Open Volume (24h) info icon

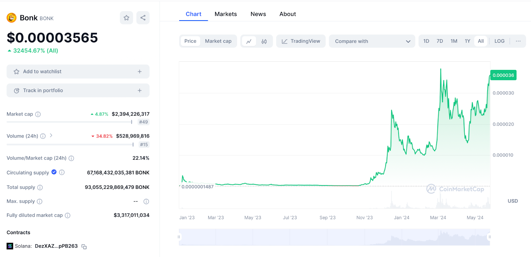[x=43, y=136]
